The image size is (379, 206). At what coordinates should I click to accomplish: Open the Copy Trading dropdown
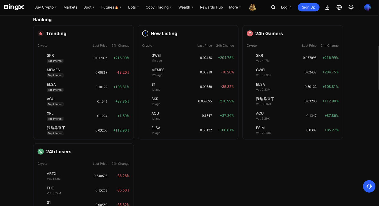158,7
